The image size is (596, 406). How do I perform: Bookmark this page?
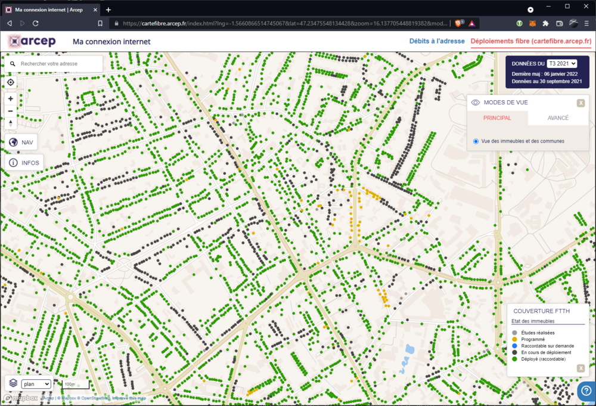[100, 23]
